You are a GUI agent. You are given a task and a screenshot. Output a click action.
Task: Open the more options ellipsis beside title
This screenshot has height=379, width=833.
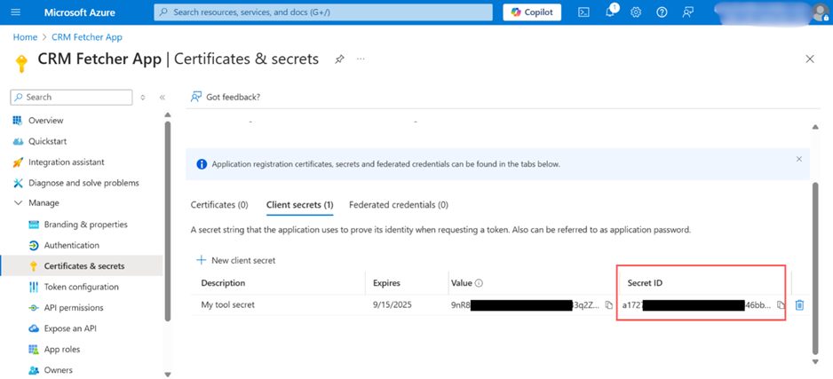coord(361,59)
